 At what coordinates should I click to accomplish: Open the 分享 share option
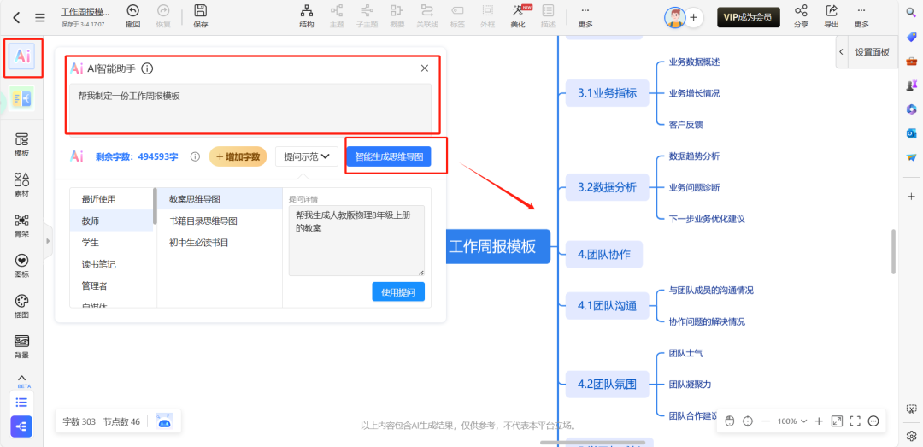[x=801, y=16]
